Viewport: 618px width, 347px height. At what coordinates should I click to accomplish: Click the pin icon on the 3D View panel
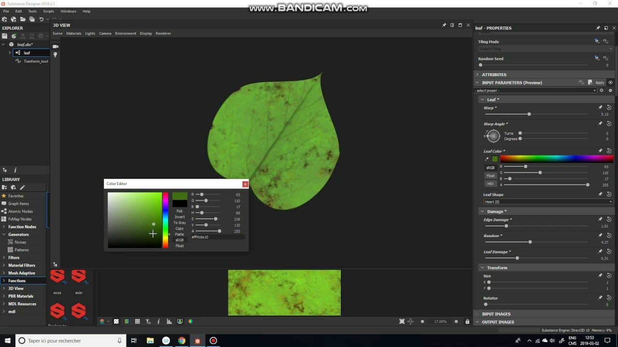[444, 25]
